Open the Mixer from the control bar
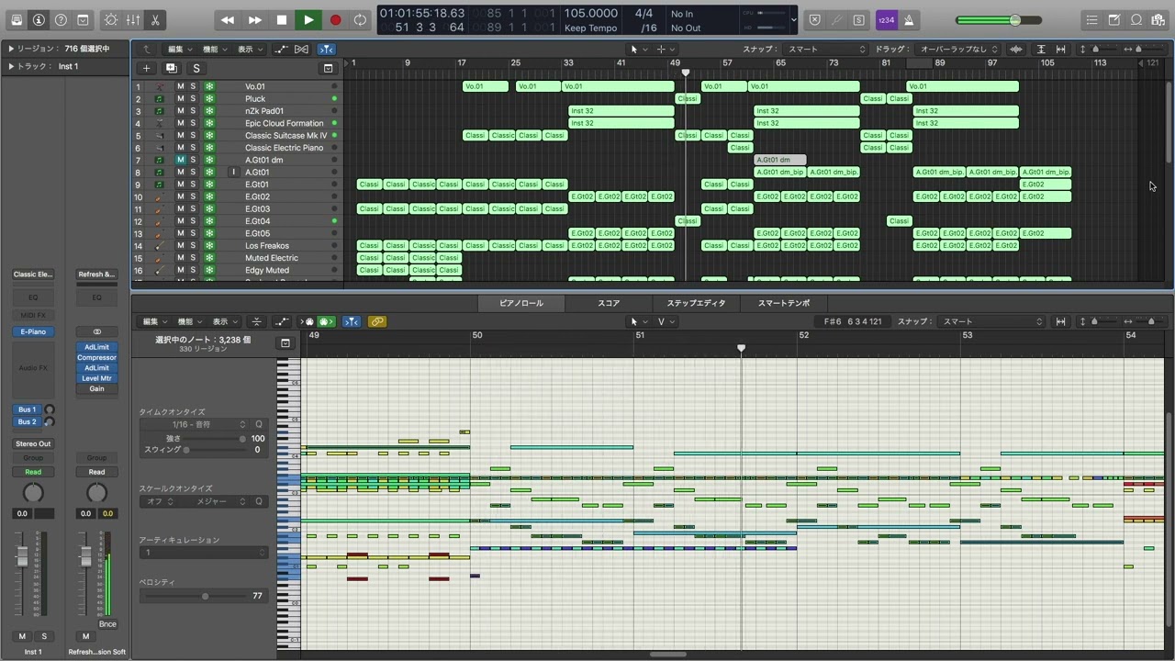This screenshot has height=661, width=1175. 133,19
